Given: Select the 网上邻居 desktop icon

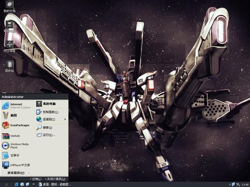Looking at the screenshot, I should tap(9, 47).
